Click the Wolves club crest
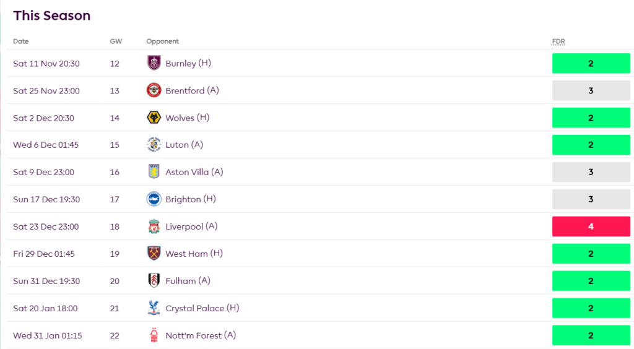 (x=154, y=118)
